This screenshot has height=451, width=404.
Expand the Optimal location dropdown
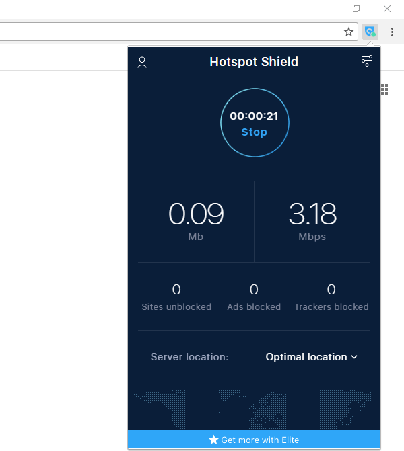(311, 357)
